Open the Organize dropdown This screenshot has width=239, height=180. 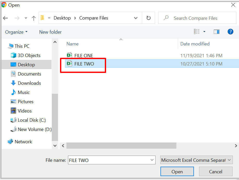click(x=16, y=32)
